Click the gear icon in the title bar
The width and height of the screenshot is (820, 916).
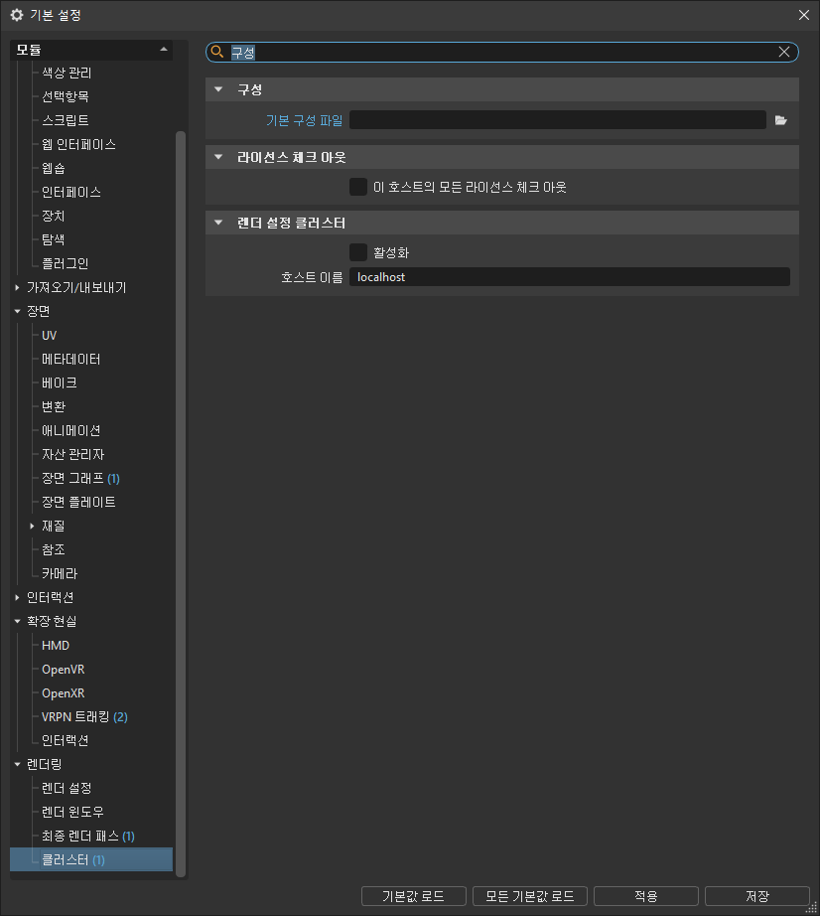click(16, 15)
